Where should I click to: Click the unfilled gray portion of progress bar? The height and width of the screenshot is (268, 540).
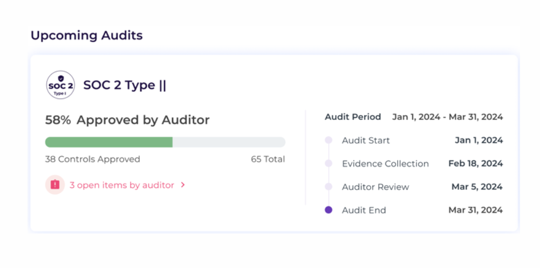(x=229, y=142)
